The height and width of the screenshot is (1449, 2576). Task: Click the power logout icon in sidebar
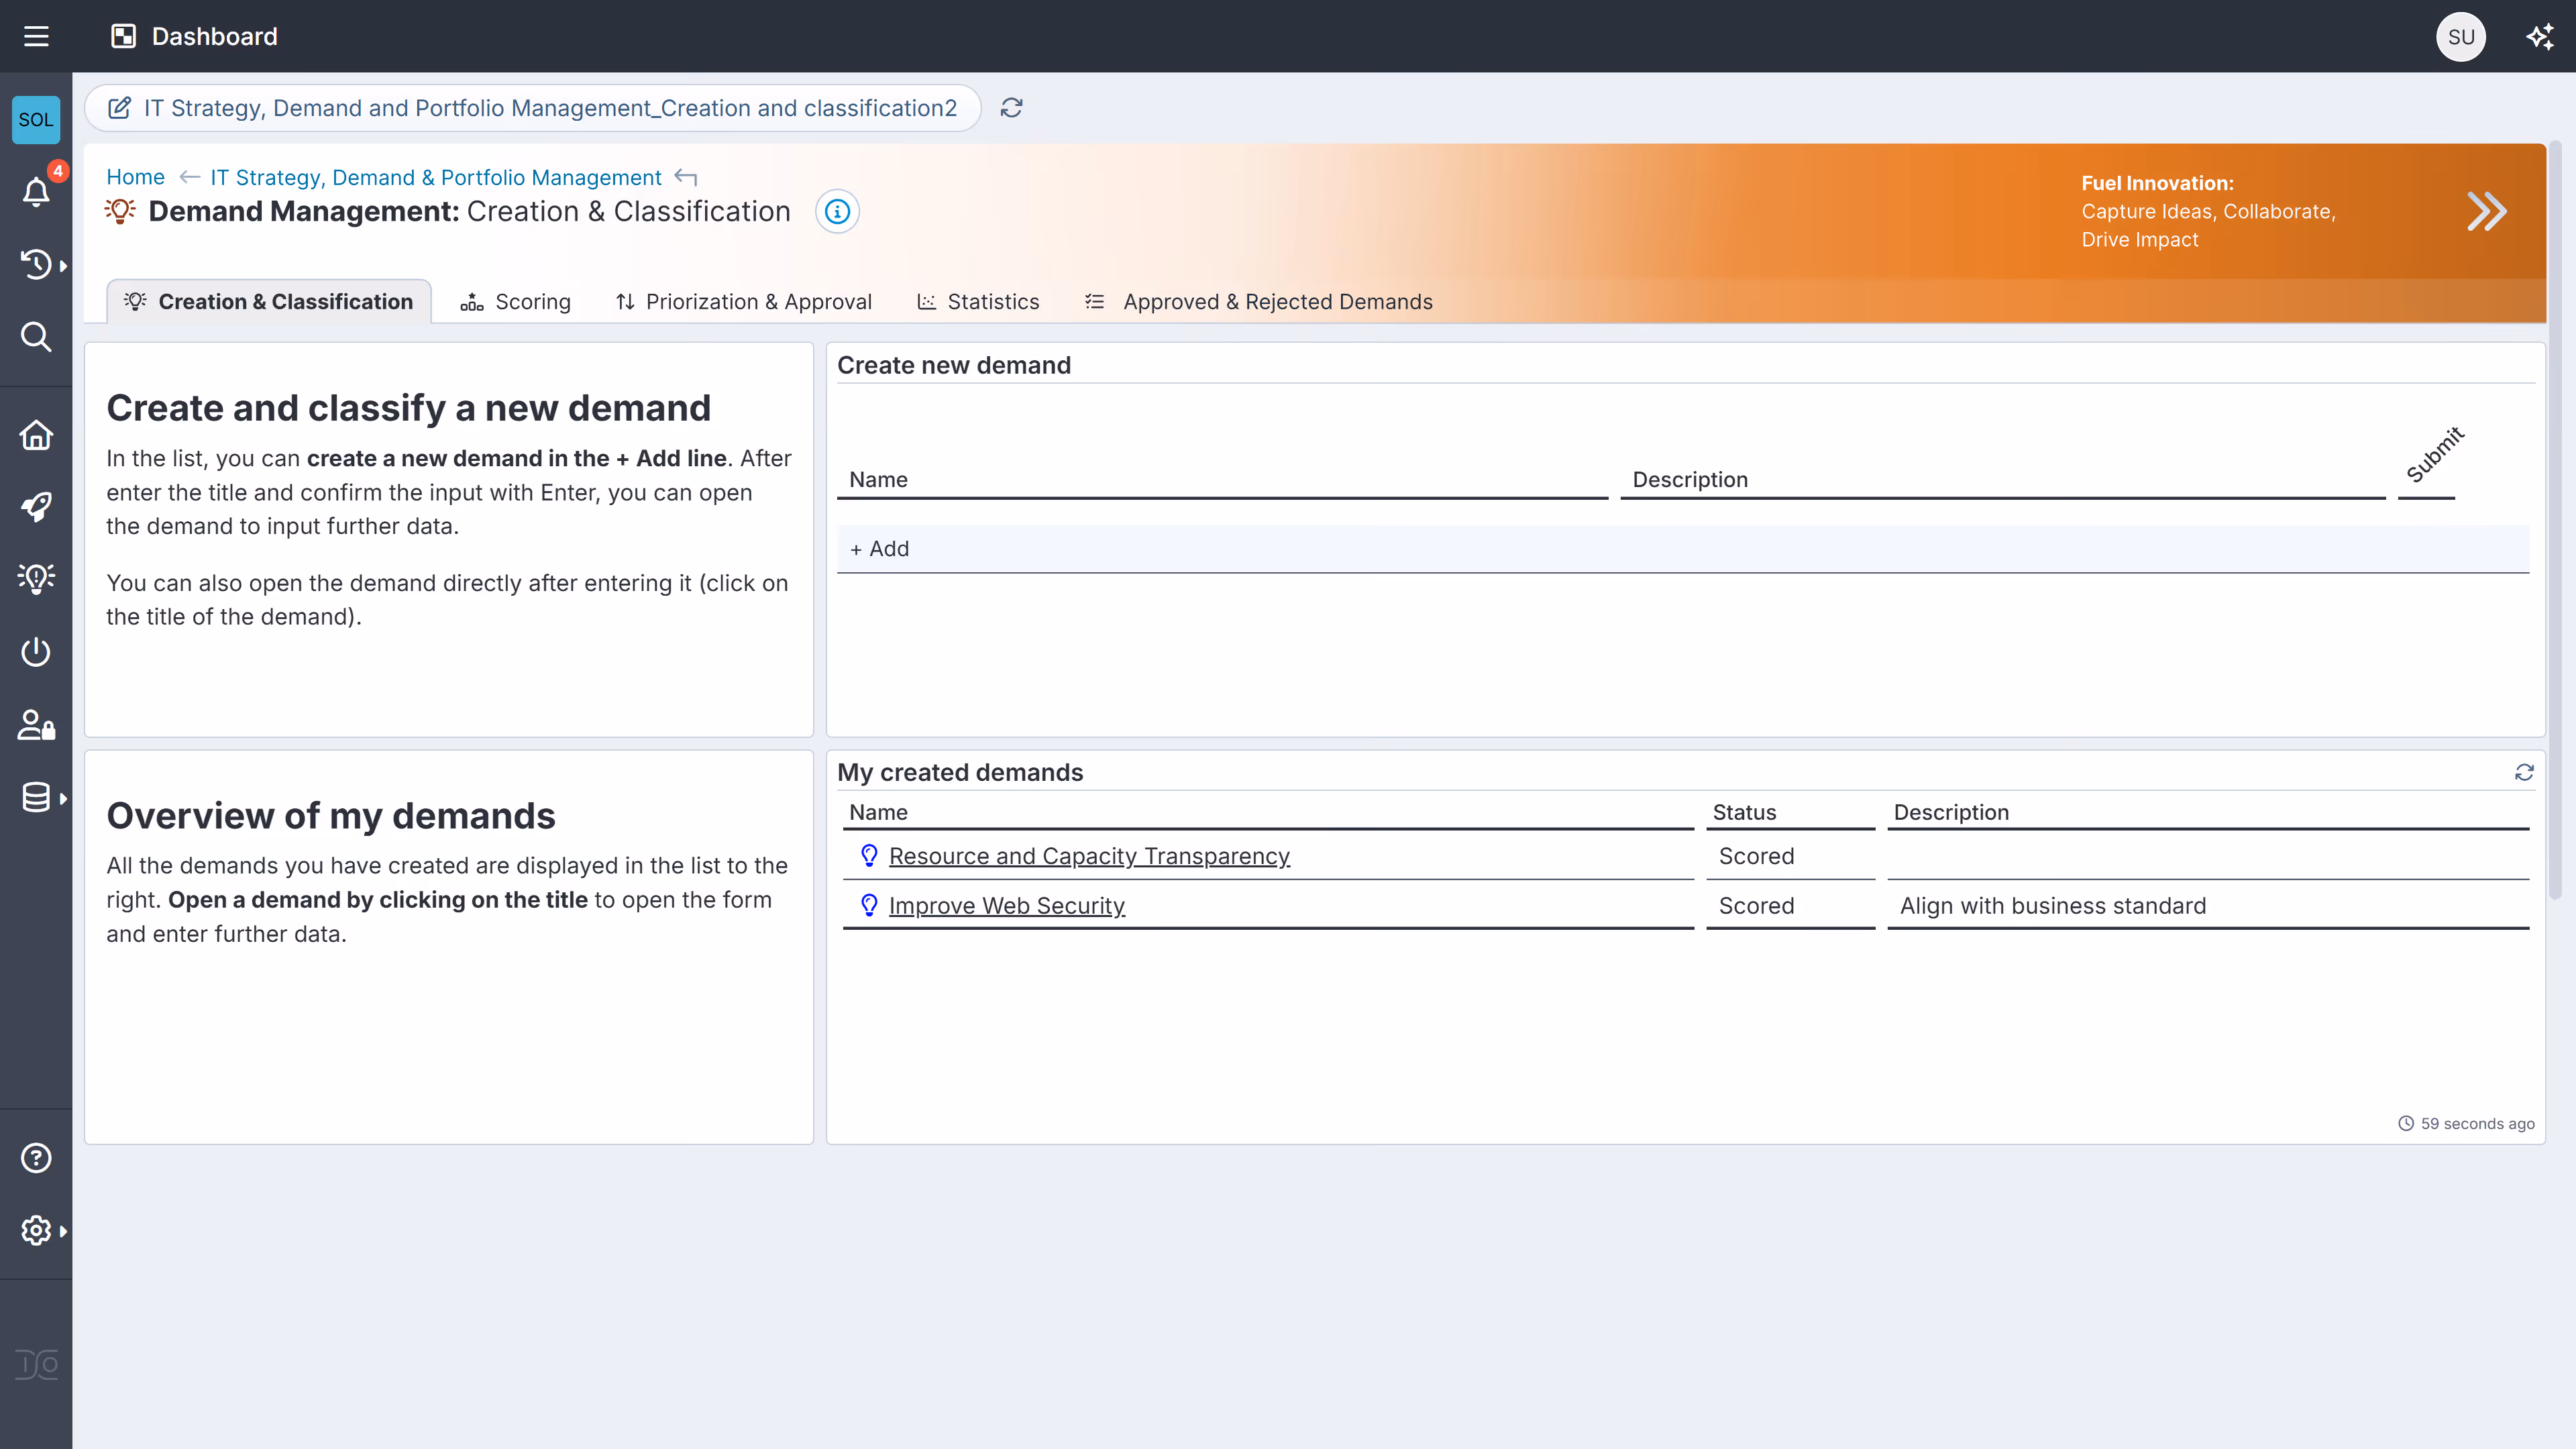click(x=36, y=651)
